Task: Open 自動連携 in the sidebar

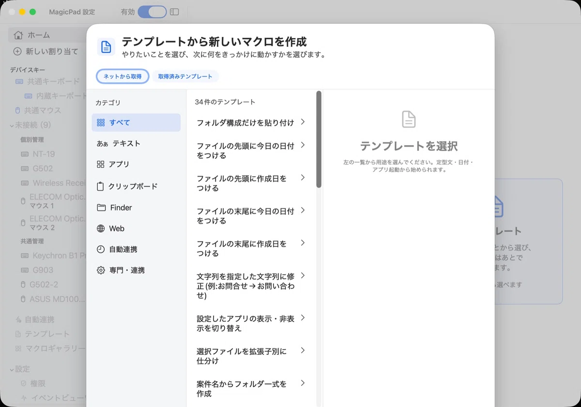Action: point(40,319)
